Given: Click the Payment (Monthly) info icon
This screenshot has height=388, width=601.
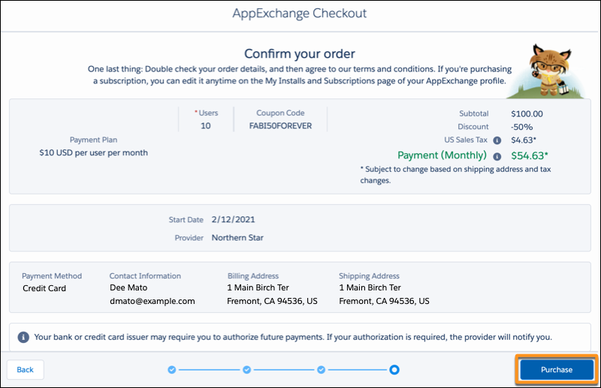Looking at the screenshot, I should pyautogui.click(x=497, y=156).
